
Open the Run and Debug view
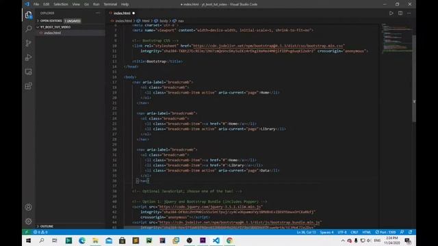[29, 57]
